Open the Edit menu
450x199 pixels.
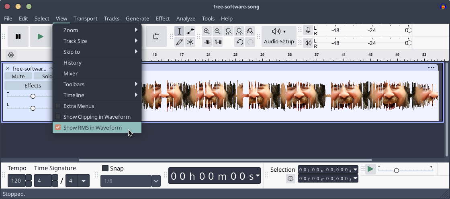23,18
